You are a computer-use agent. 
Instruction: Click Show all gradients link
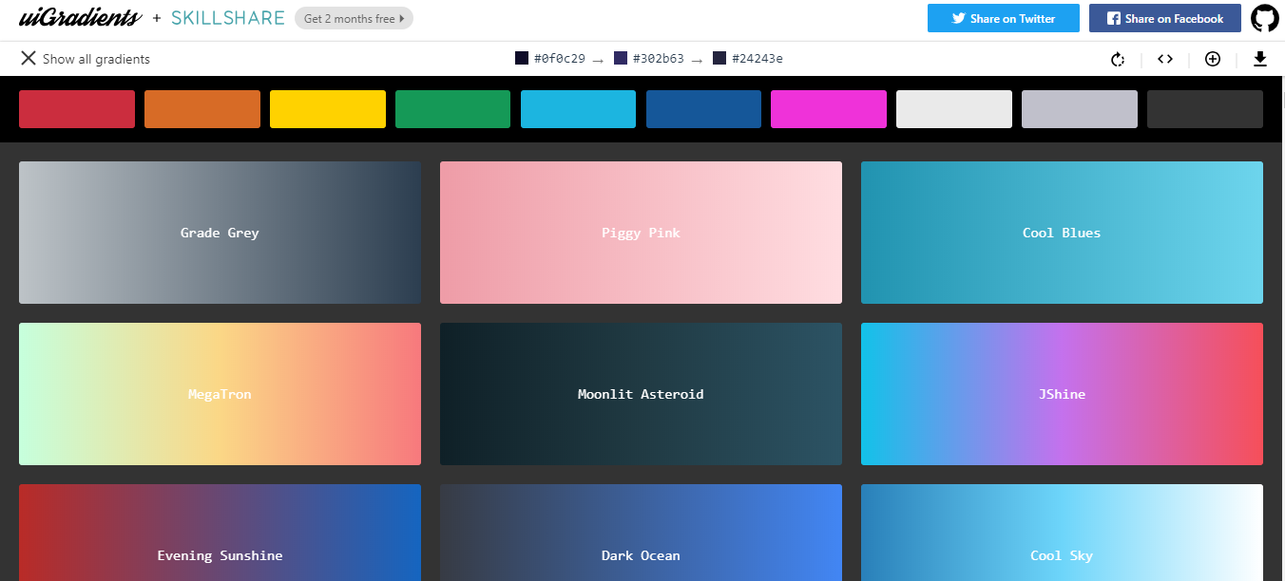tap(96, 59)
